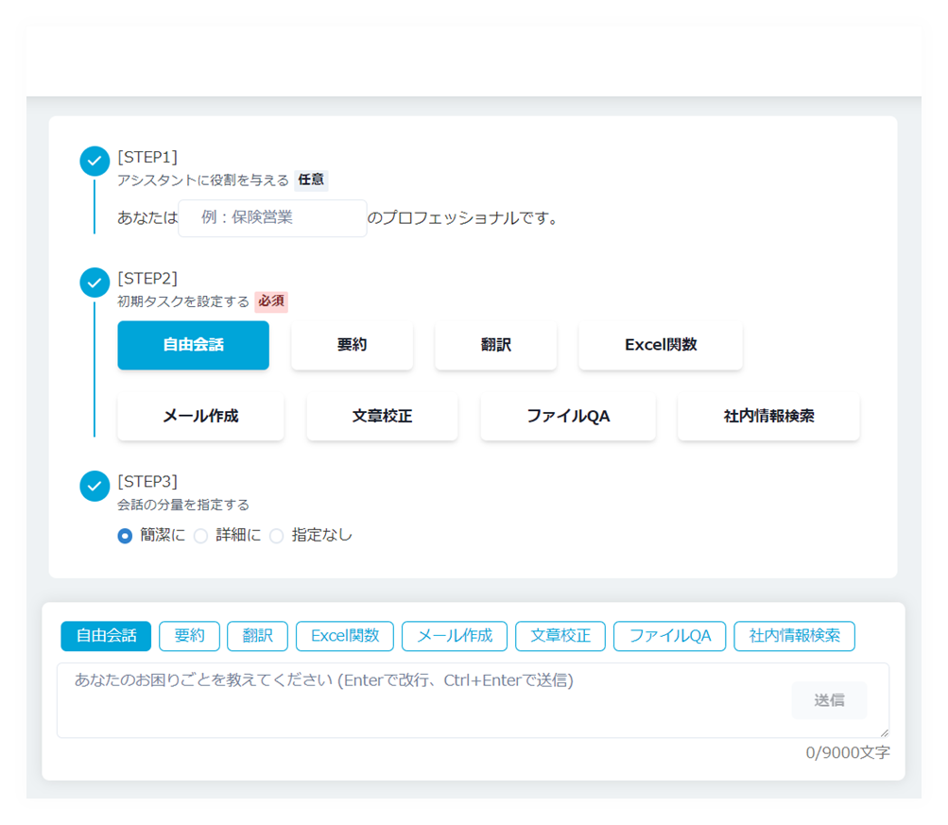Click the 会話の分量を指定する label
The image size is (948, 825).
(183, 505)
